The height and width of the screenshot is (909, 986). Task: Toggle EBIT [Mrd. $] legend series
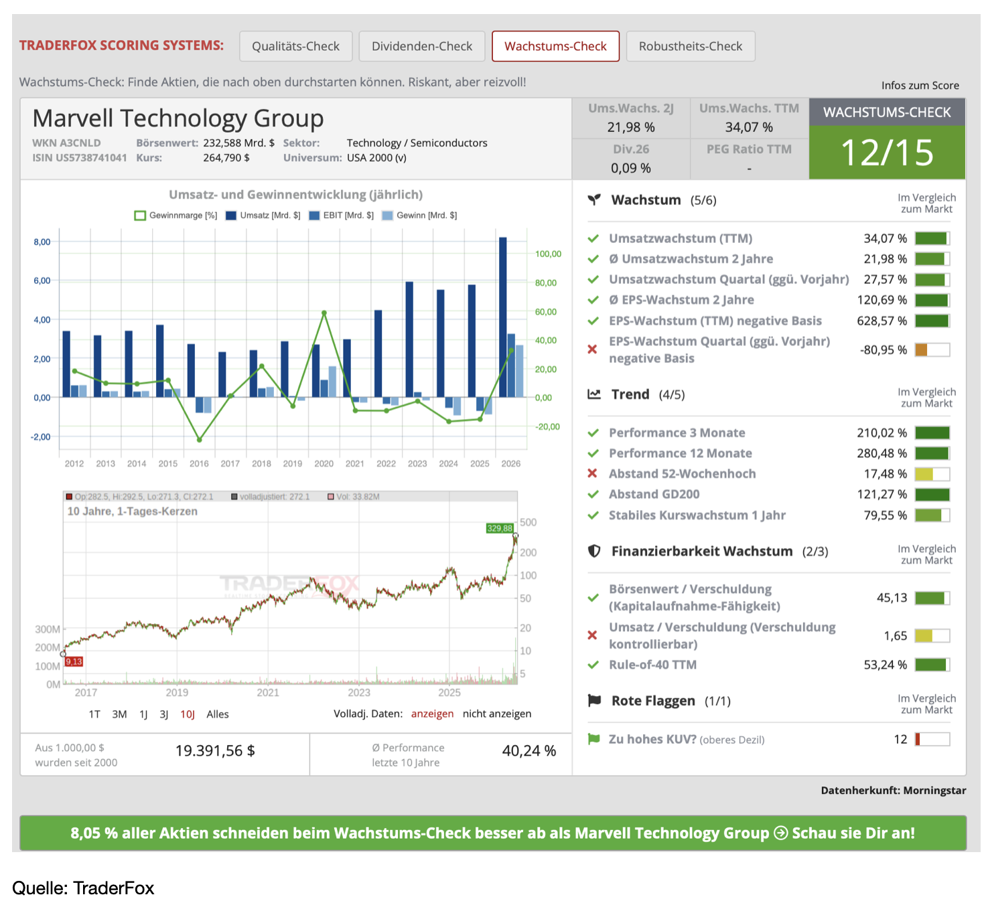coord(341,216)
